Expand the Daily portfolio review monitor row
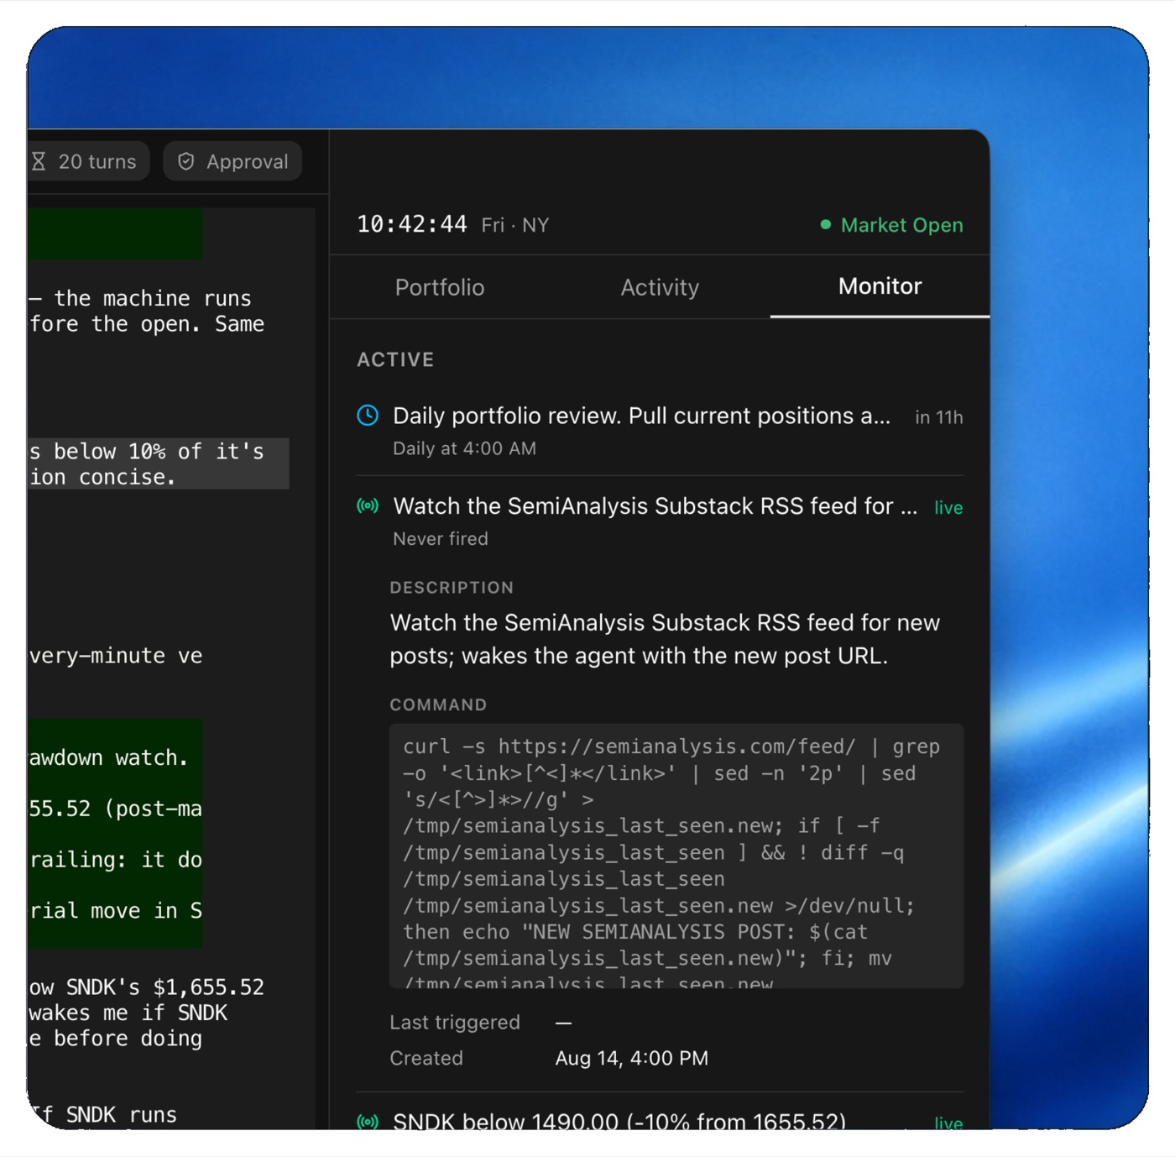Screen dimensions: 1175x1157 660,430
